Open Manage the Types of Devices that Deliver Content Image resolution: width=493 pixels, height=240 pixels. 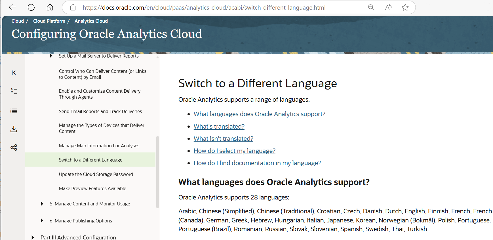coord(102,128)
